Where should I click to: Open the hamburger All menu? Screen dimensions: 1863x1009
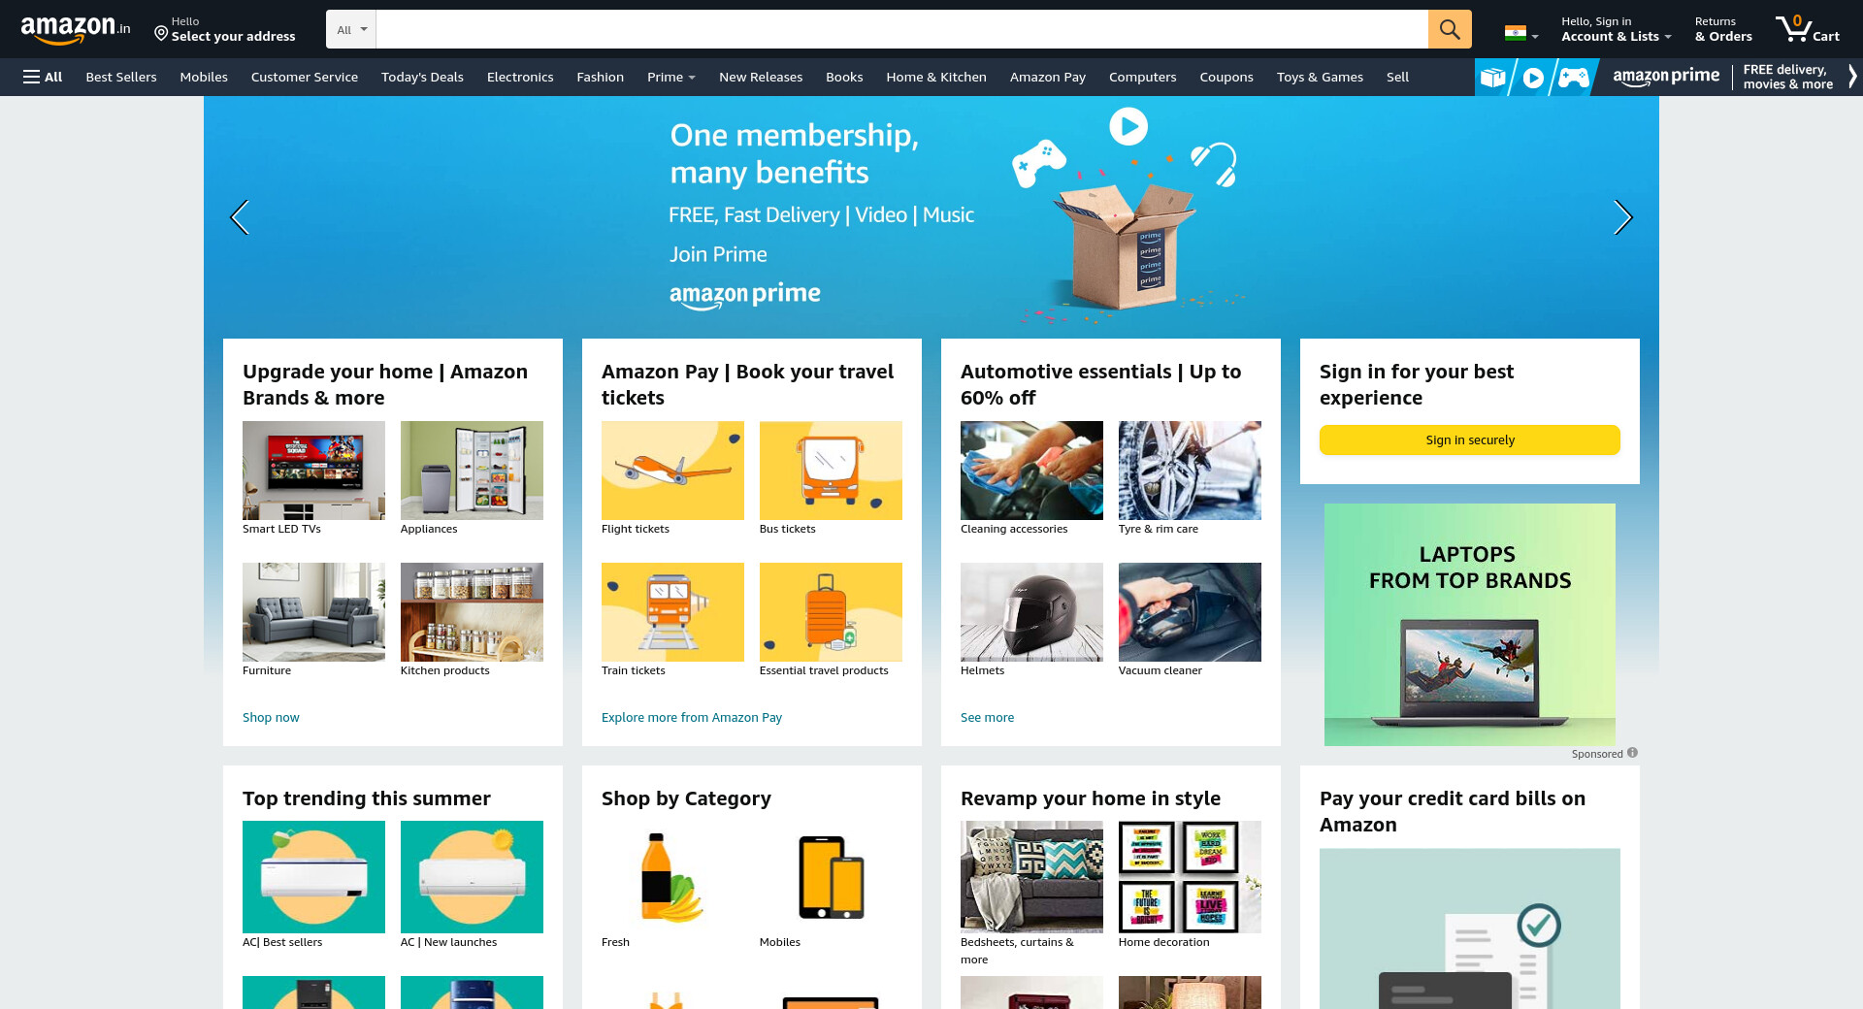[x=43, y=77]
